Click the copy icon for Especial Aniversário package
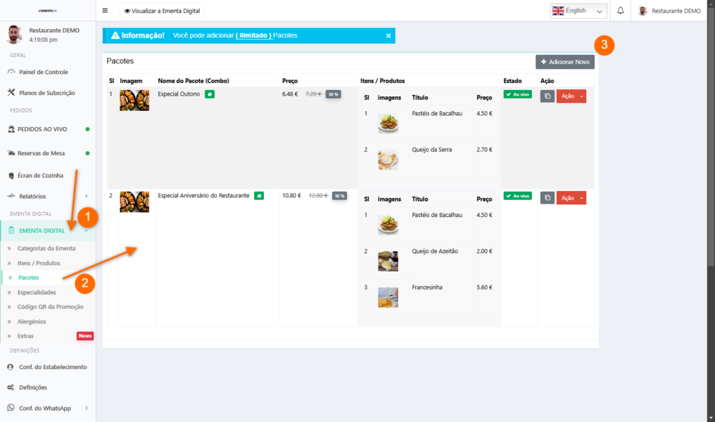The height and width of the screenshot is (422, 715). pyautogui.click(x=547, y=198)
